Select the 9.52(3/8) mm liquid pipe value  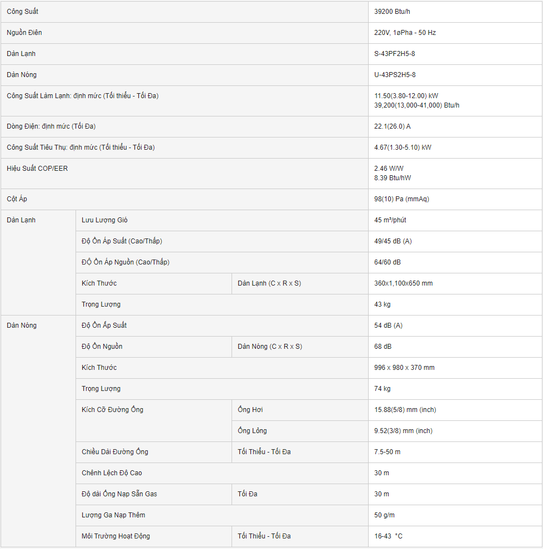403,431
